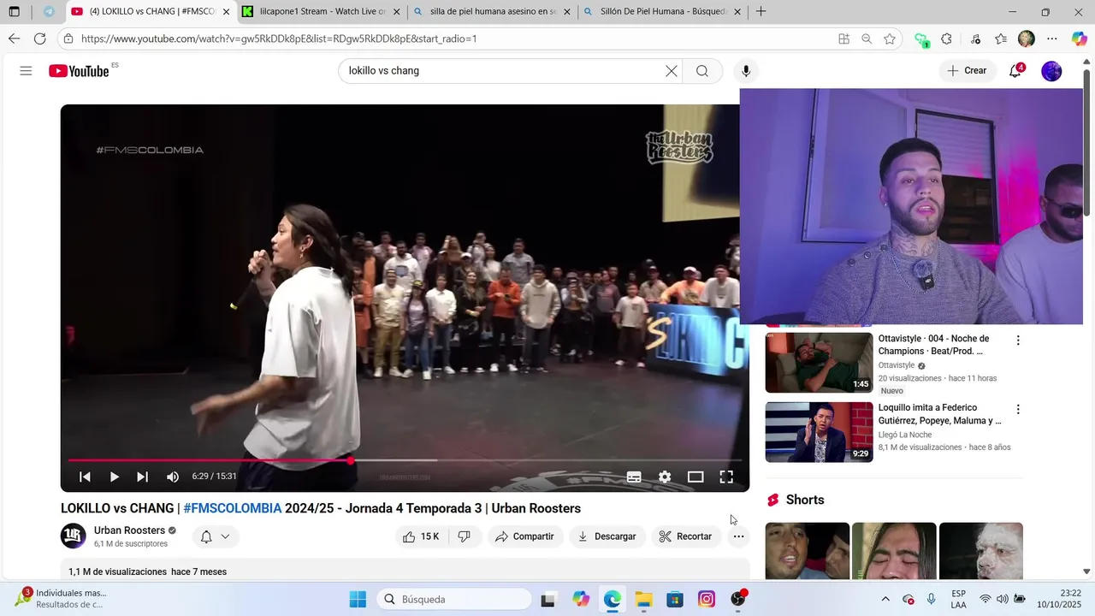Viewport: 1095px width, 616px height.
Task: Dislike the Lokillo vs Chang video
Action: [465, 536]
